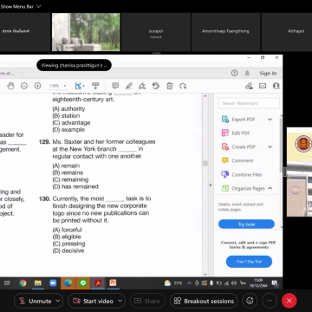Select Atthapol participant tile

point(287,32)
